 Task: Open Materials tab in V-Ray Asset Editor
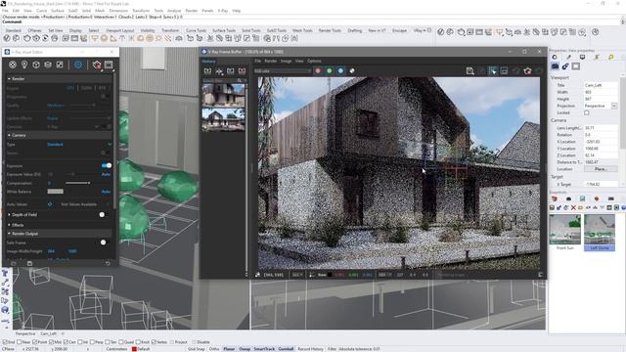pyautogui.click(x=13, y=65)
